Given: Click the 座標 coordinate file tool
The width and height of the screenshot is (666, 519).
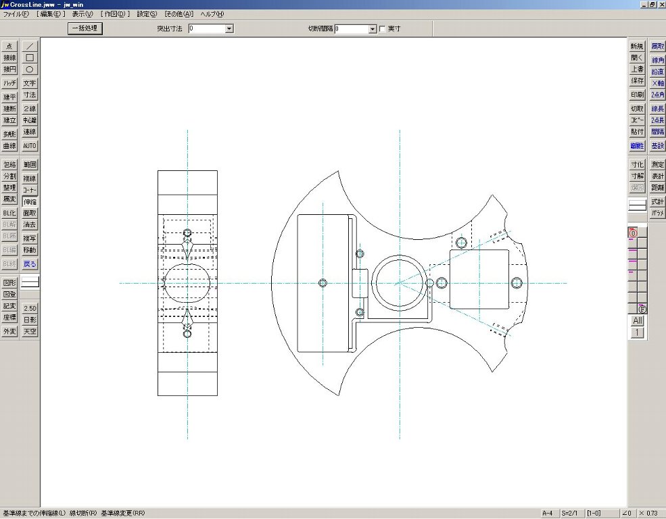Looking at the screenshot, I should coord(9,318).
